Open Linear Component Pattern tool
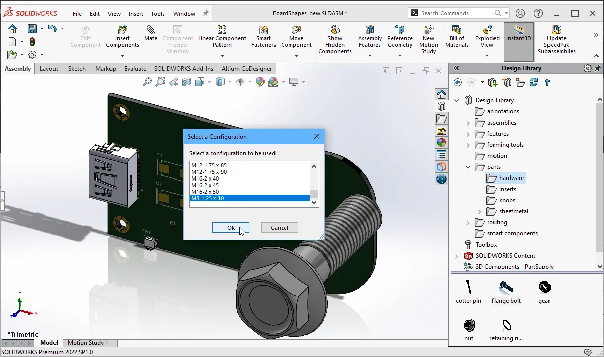604x357 pixels. pos(222,31)
